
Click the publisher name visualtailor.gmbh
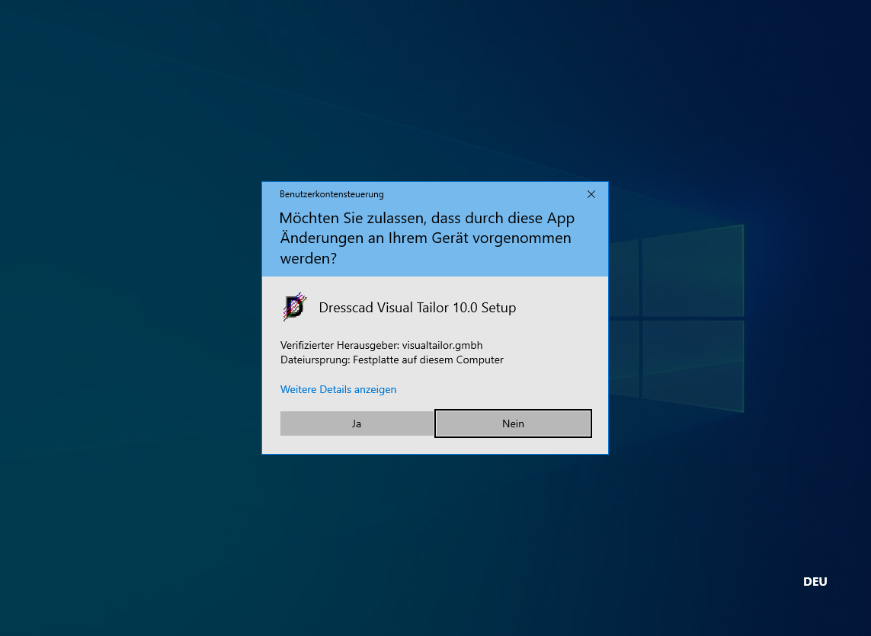click(442, 345)
